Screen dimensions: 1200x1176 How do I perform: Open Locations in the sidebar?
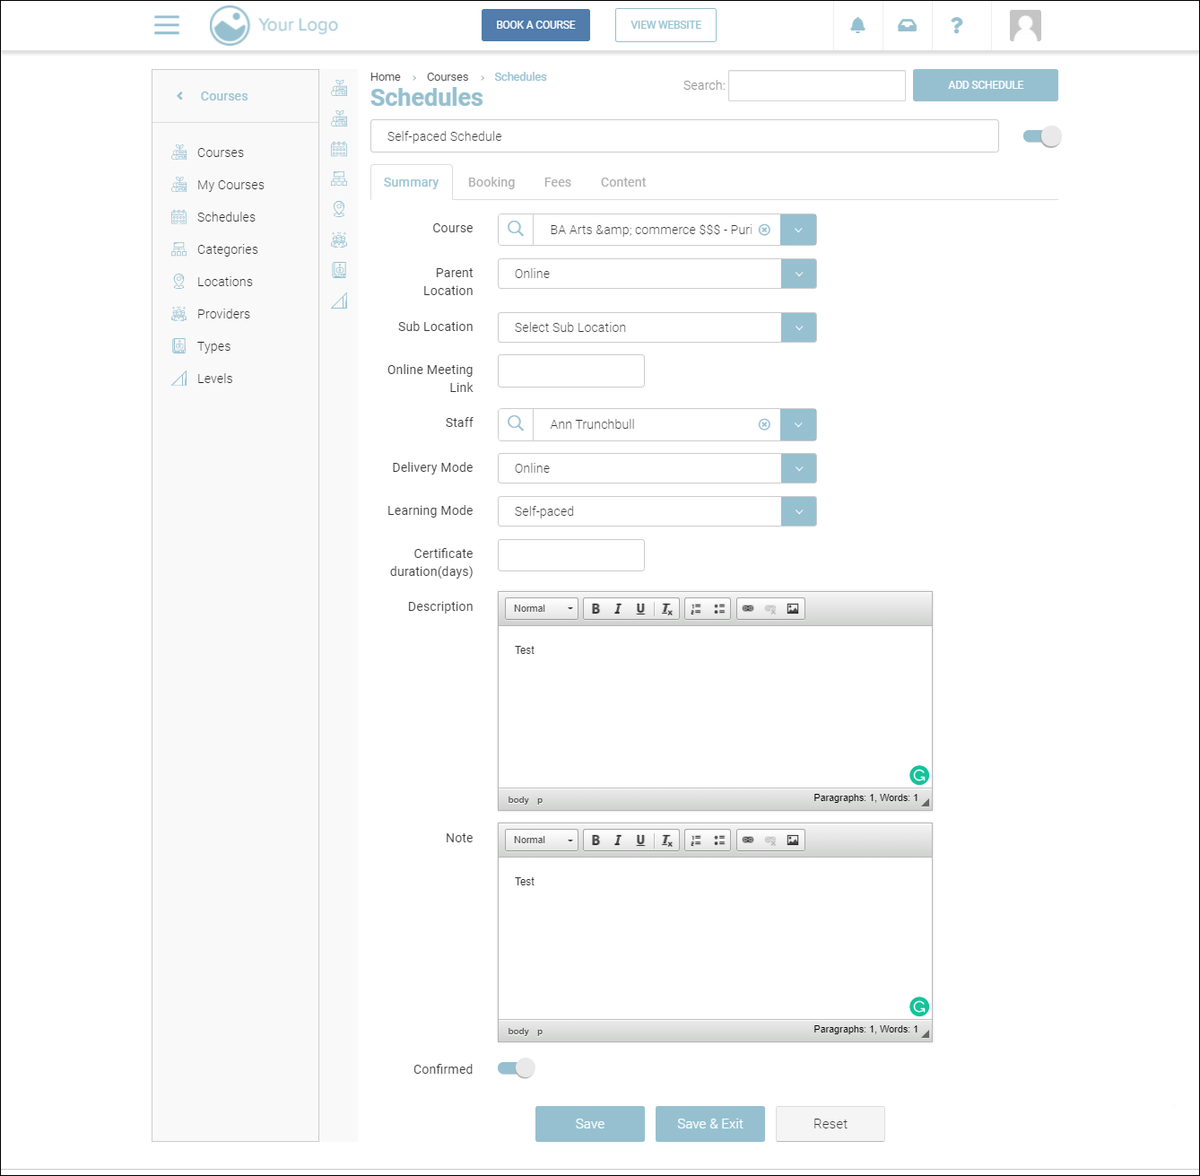[224, 282]
